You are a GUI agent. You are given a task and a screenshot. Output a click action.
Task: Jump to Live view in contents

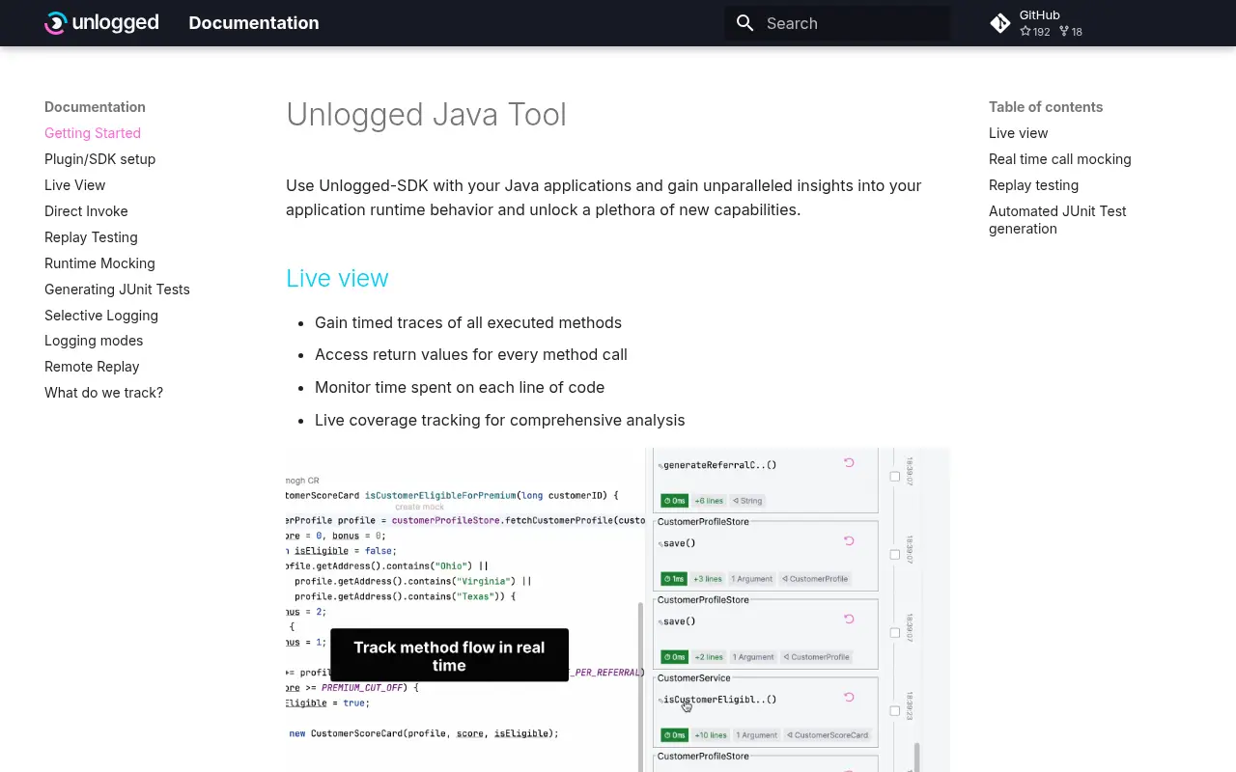[x=1018, y=133]
